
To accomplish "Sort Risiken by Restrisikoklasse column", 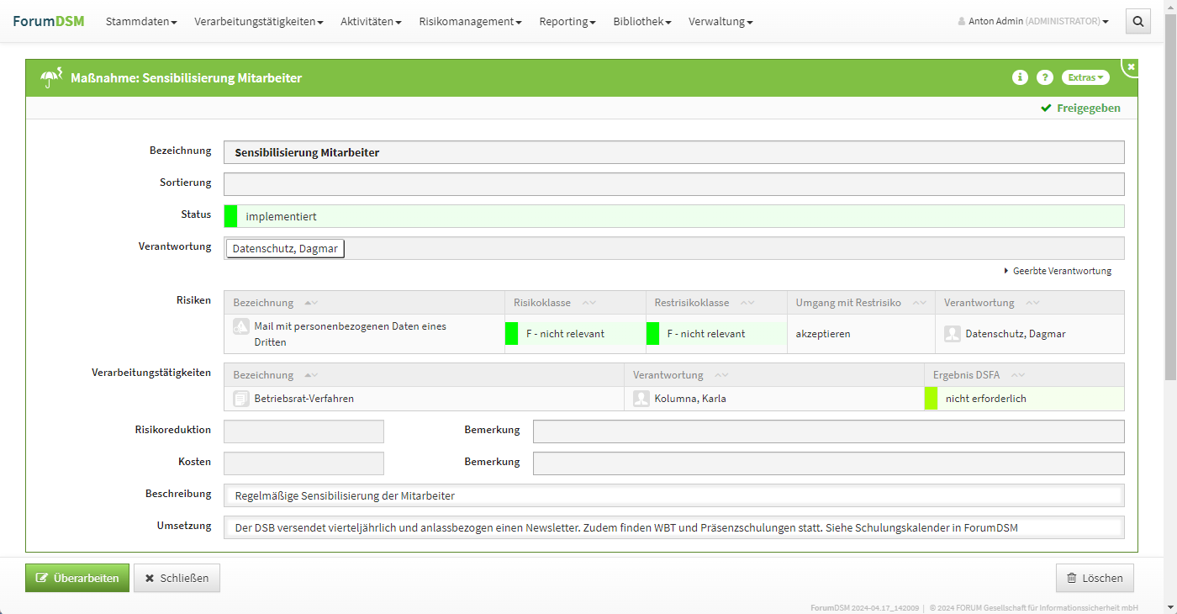I will point(747,303).
